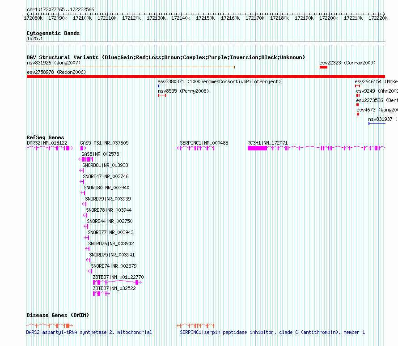Open the SERPINC1 serpin peptidase inhibitor link

272,332
